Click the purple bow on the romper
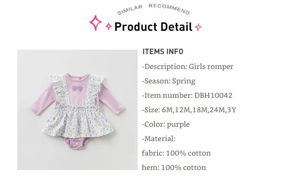Screen dimensions: 301x176 [x=77, y=88]
